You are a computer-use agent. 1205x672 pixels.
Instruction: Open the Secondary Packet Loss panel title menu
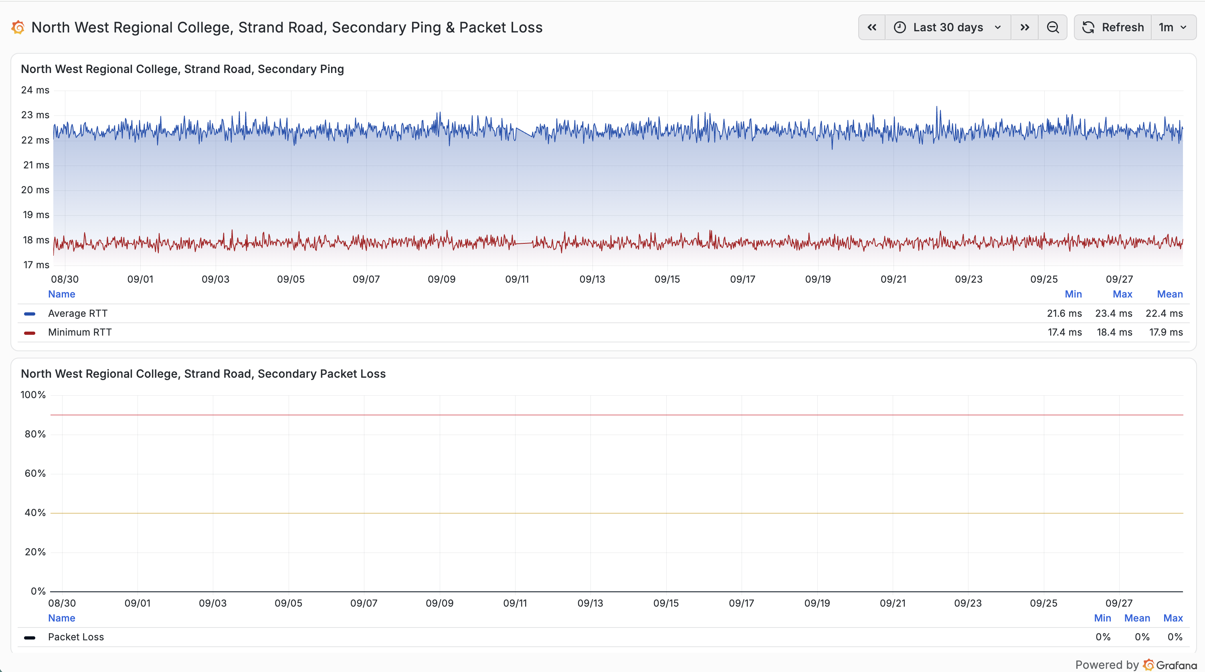pyautogui.click(x=203, y=374)
